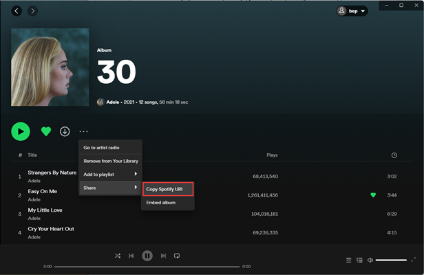Select Go to artist radio
Screen dimensions: 424x275
(x=110, y=148)
